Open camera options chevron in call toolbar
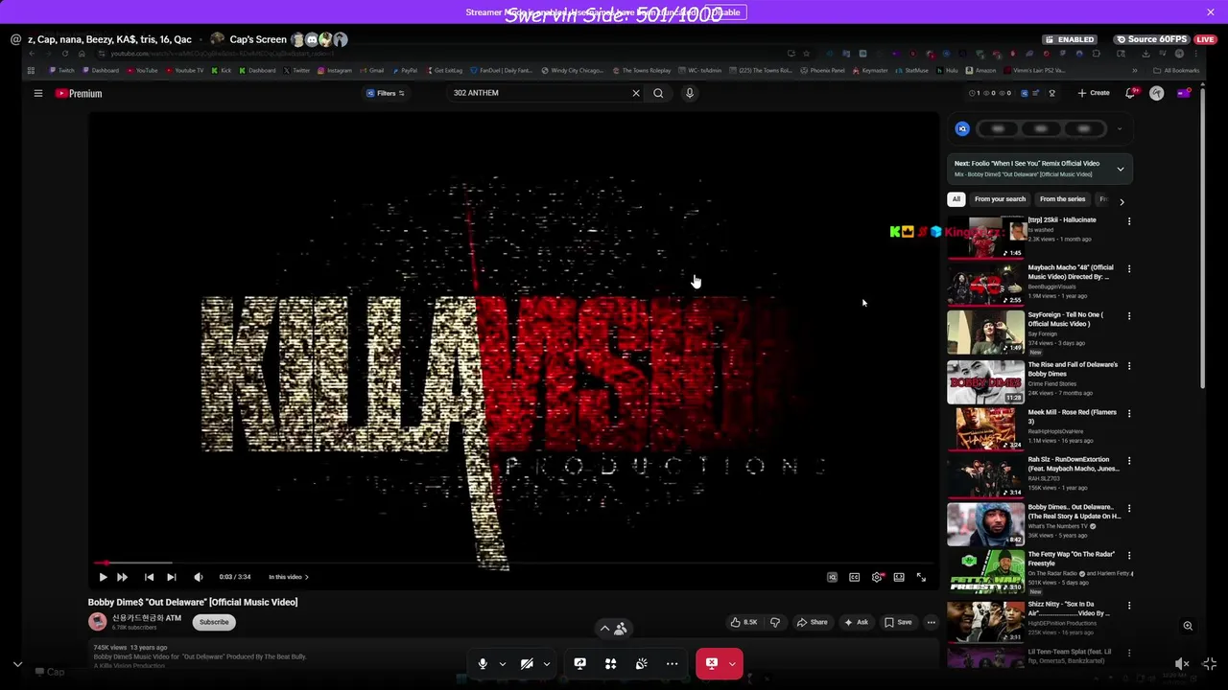The image size is (1228, 690). [x=546, y=663]
